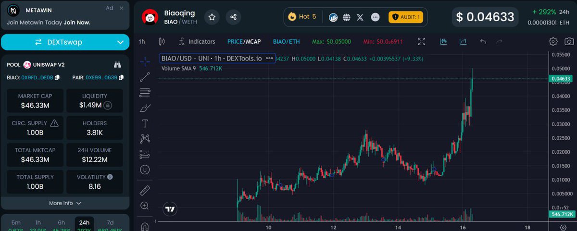Open chart settings gear
Image resolution: width=577 pixels, height=231 pixels.
pos(553,42)
